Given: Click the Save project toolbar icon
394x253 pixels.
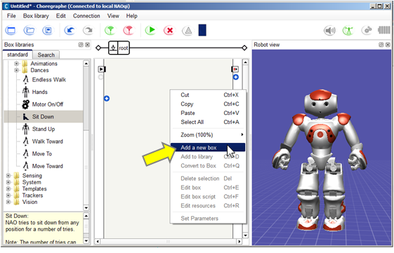Looking at the screenshot, I should tap(48, 30).
